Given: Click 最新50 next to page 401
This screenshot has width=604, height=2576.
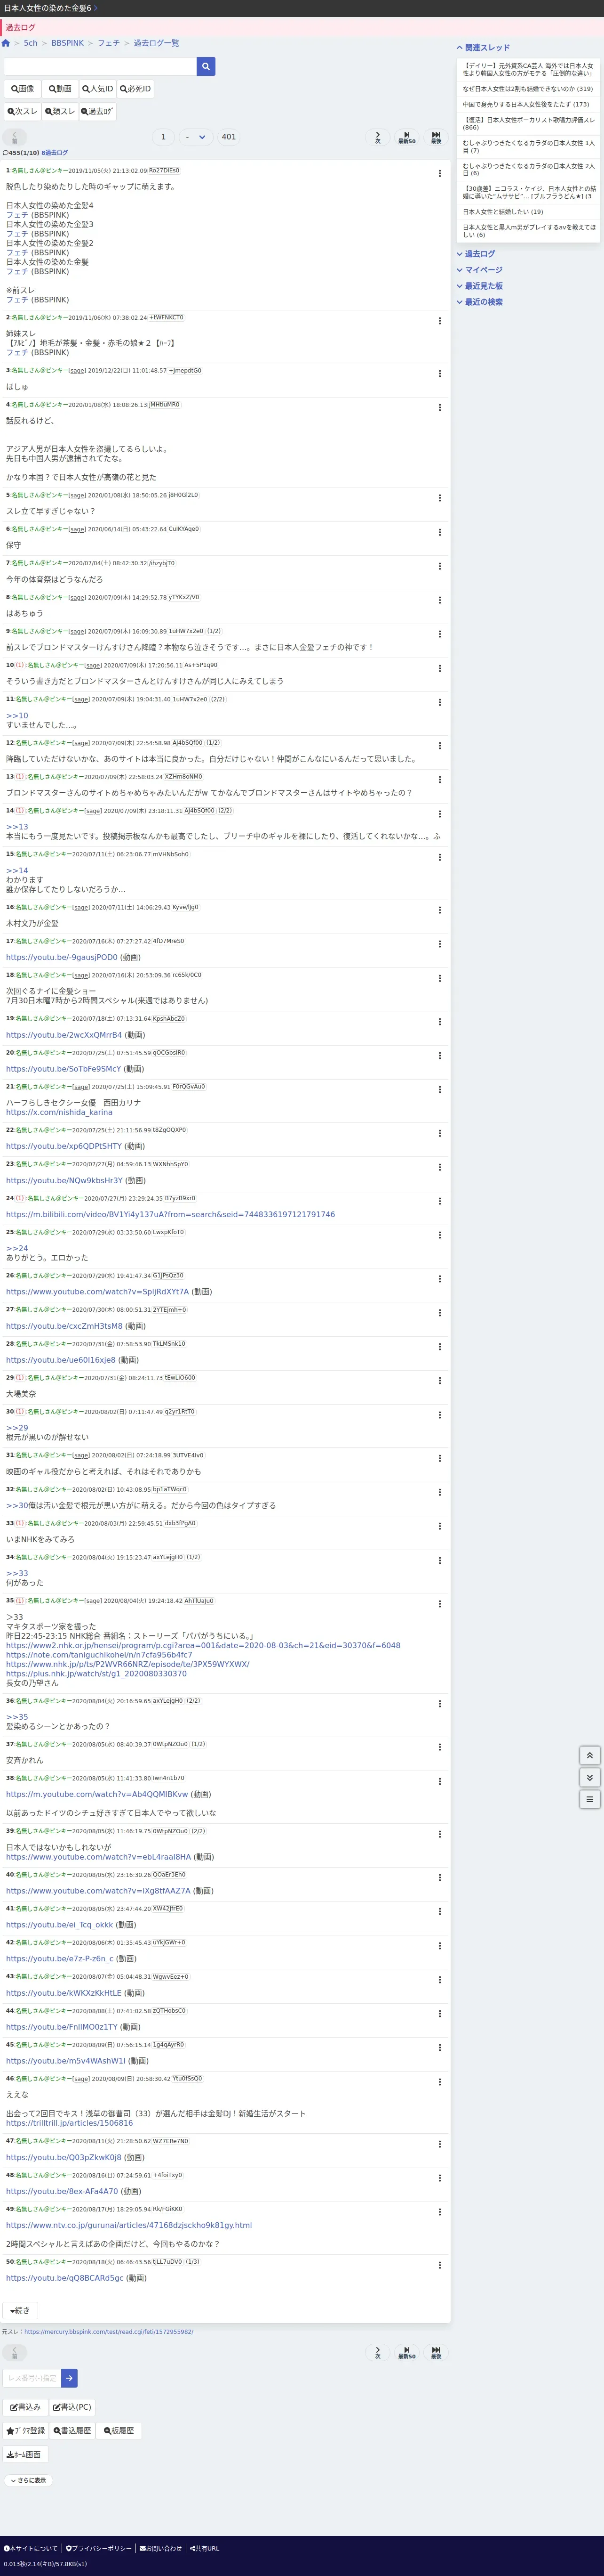Looking at the screenshot, I should (x=406, y=137).
